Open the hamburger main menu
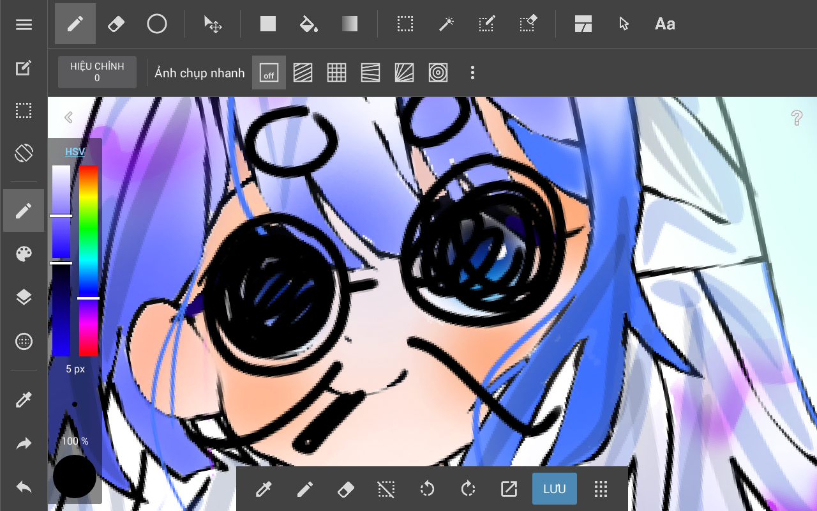Screen dimensions: 817x511 pos(24,25)
